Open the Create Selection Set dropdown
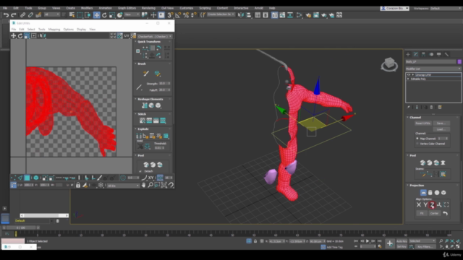The width and height of the screenshot is (463, 260). (221, 14)
